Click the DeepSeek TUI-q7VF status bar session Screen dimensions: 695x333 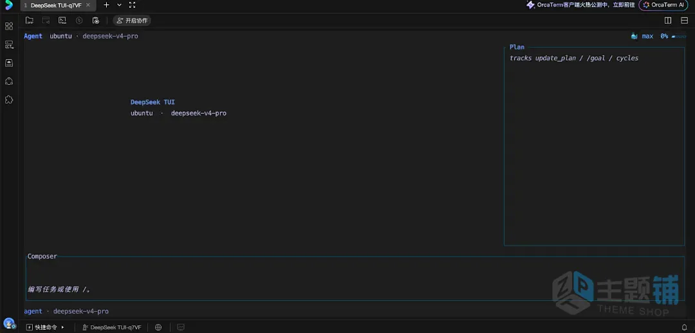[112, 327]
